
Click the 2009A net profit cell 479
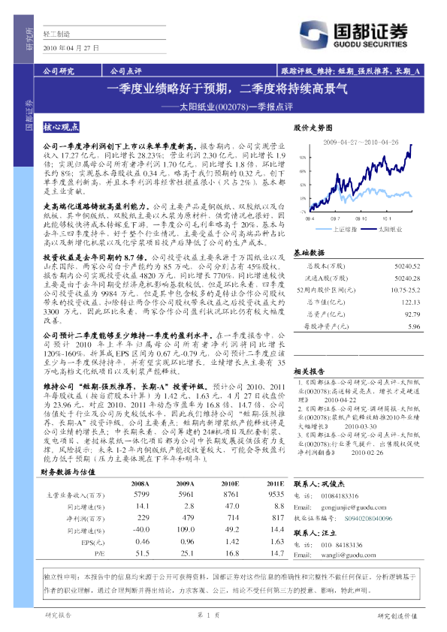(x=188, y=517)
